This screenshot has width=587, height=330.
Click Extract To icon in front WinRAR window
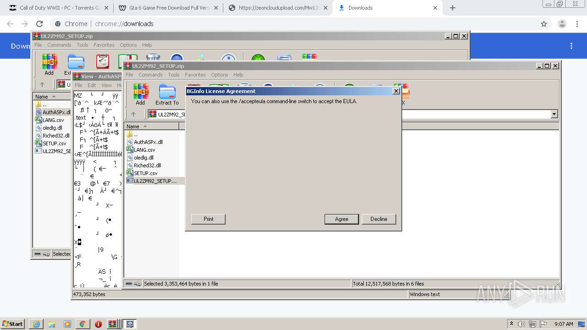[167, 94]
